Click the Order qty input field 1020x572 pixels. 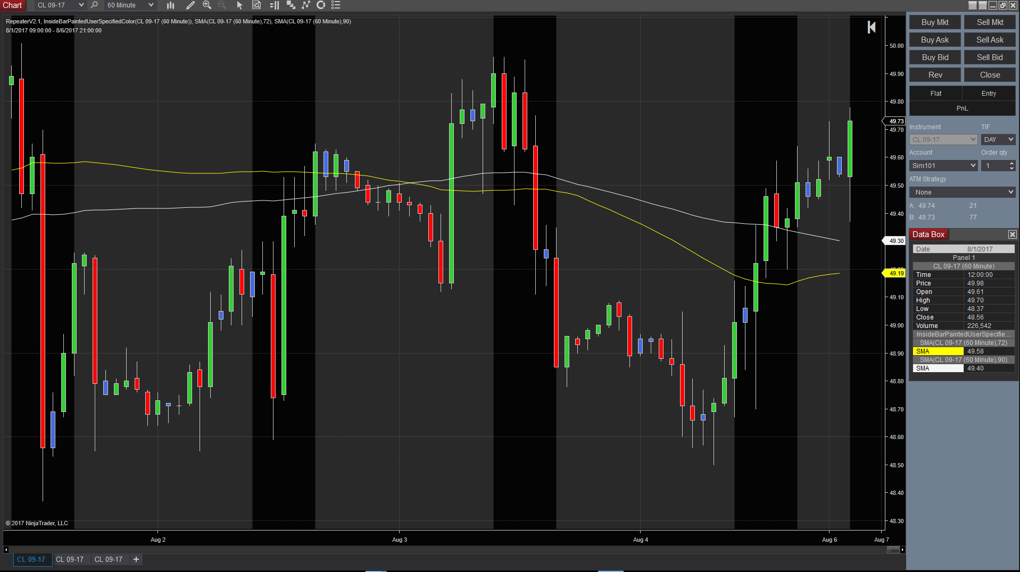pyautogui.click(x=994, y=166)
